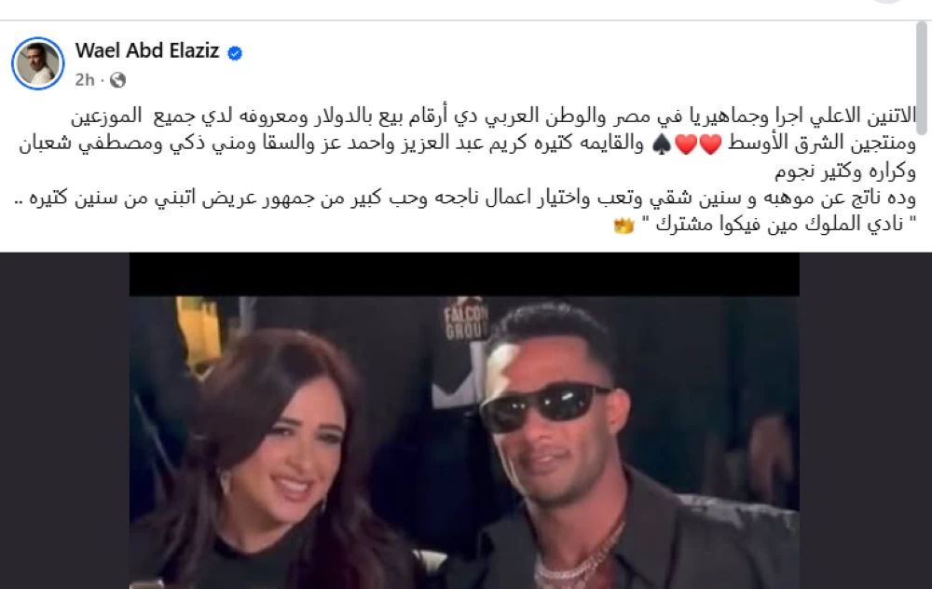Click the first red heart emoji
The width and height of the screenshot is (932, 589).
tap(710, 144)
